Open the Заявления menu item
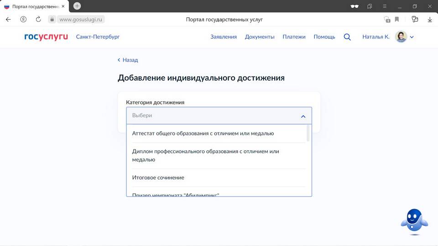 click(x=224, y=37)
